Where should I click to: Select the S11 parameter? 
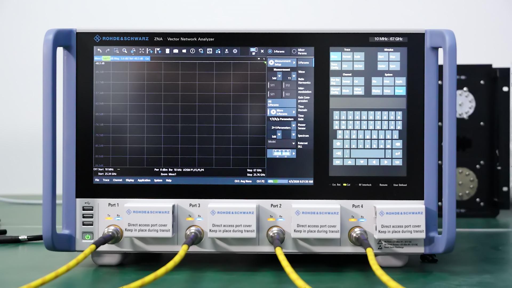click(274, 85)
